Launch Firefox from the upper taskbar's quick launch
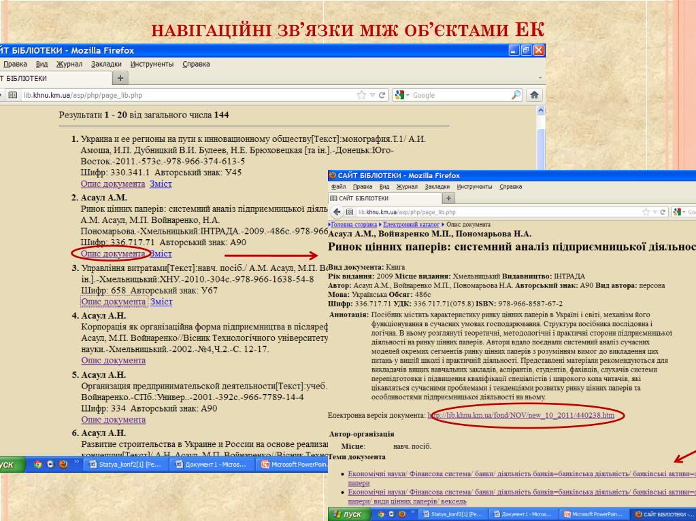 tap(63, 465)
